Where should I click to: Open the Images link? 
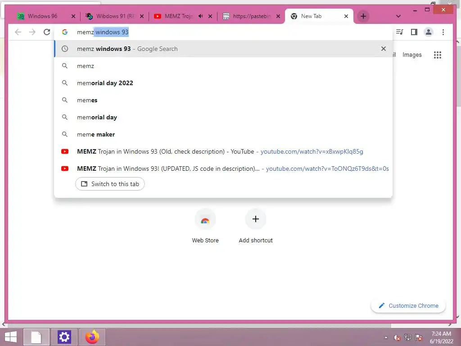412,55
